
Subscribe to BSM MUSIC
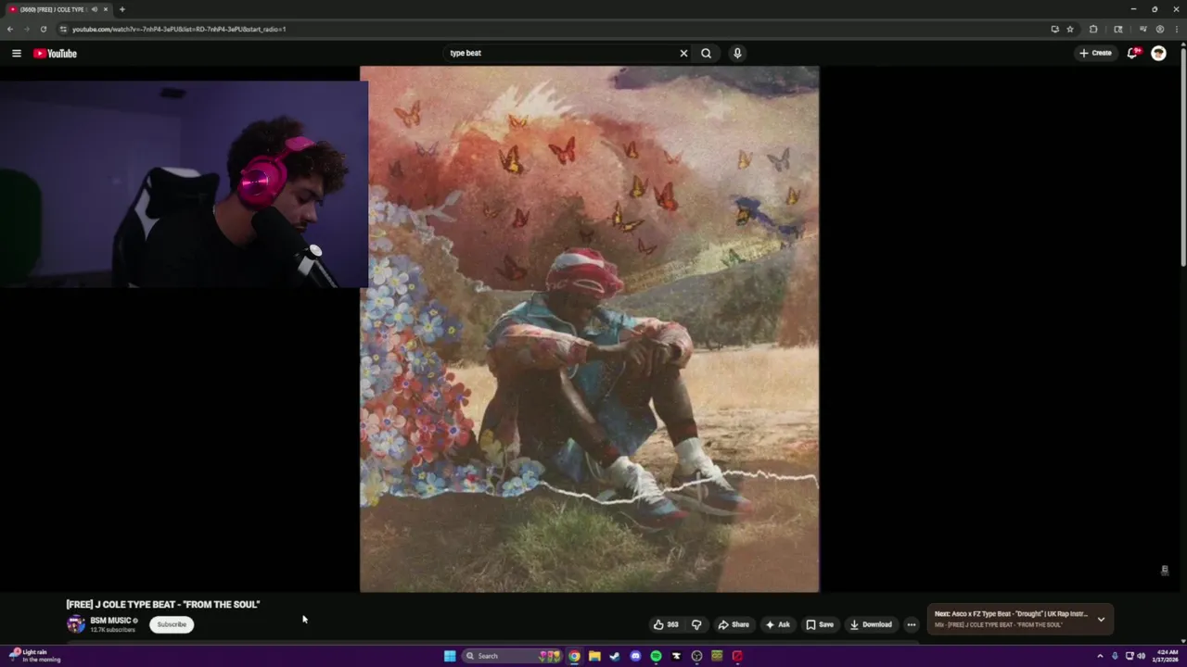(x=172, y=624)
